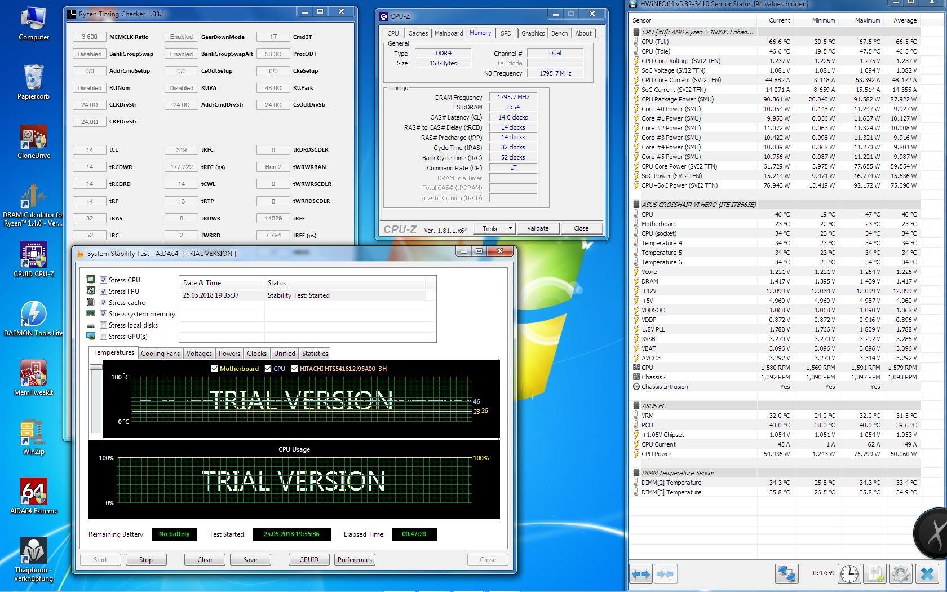Click CPU-Z title bar app icon
The width and height of the screenshot is (947, 592).
tap(384, 16)
